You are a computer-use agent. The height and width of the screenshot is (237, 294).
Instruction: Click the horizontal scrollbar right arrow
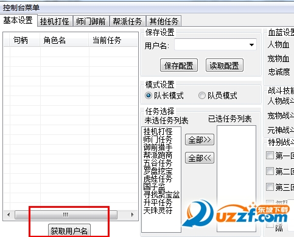[x=133, y=215]
